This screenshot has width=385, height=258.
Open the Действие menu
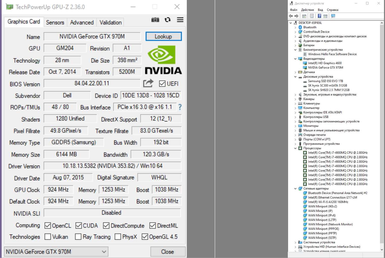click(x=307, y=10)
